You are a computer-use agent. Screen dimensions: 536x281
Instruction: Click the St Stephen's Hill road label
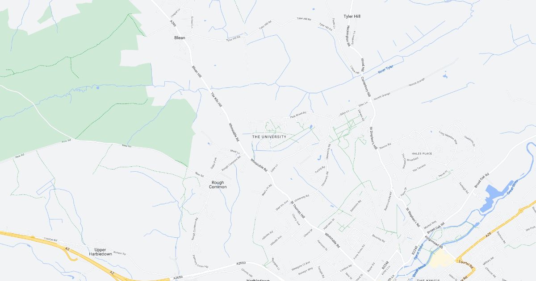coord(373,137)
